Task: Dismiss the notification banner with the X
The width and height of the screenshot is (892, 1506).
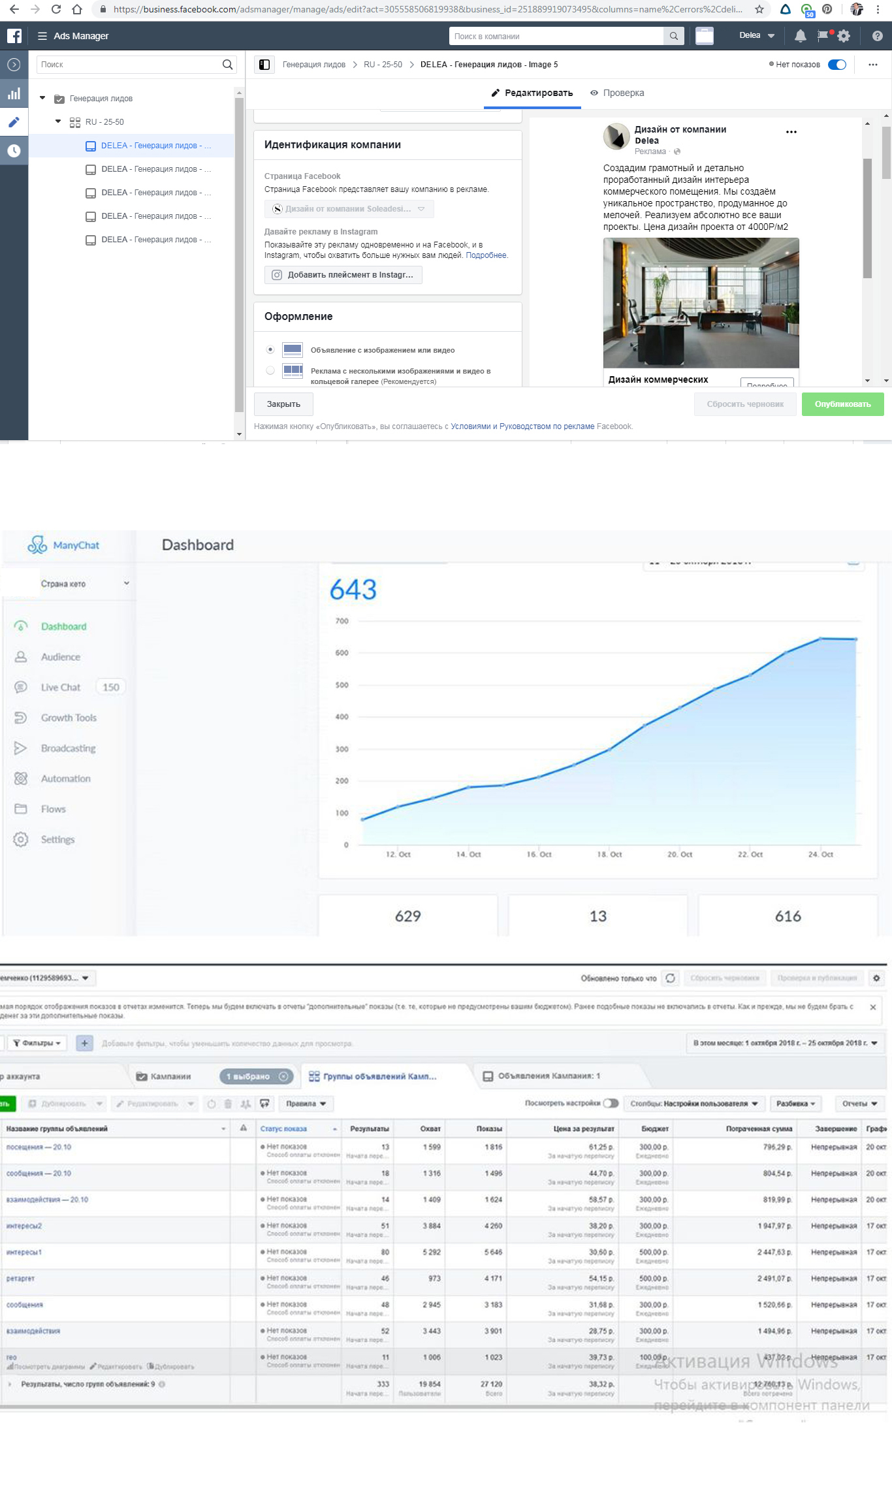Action: (873, 1007)
